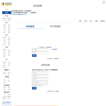Click the 获取验证码 link under 会员注册

(55, 70)
